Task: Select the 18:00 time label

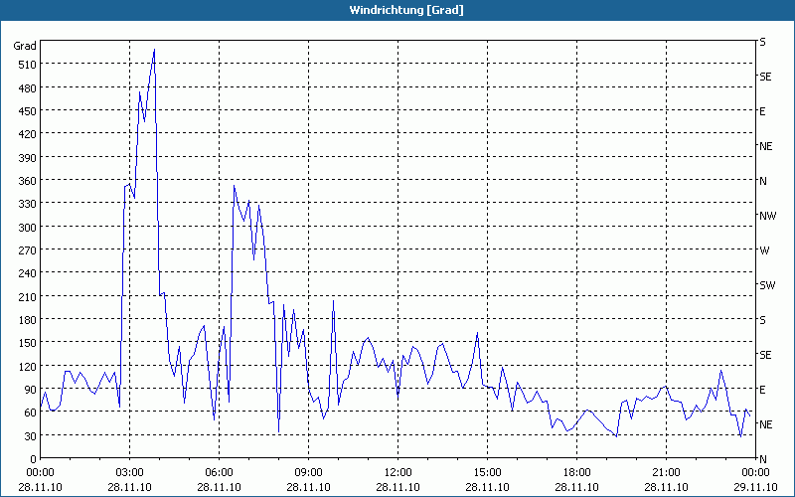Action: point(577,473)
